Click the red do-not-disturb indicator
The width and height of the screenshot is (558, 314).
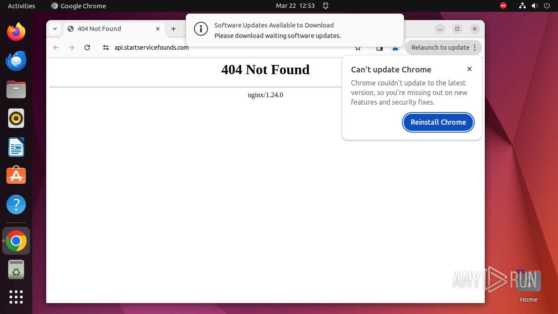point(504,6)
